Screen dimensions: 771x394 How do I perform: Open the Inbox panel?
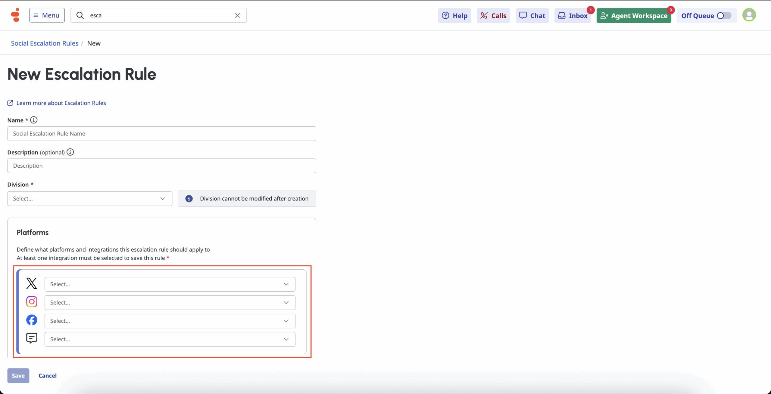(x=573, y=16)
